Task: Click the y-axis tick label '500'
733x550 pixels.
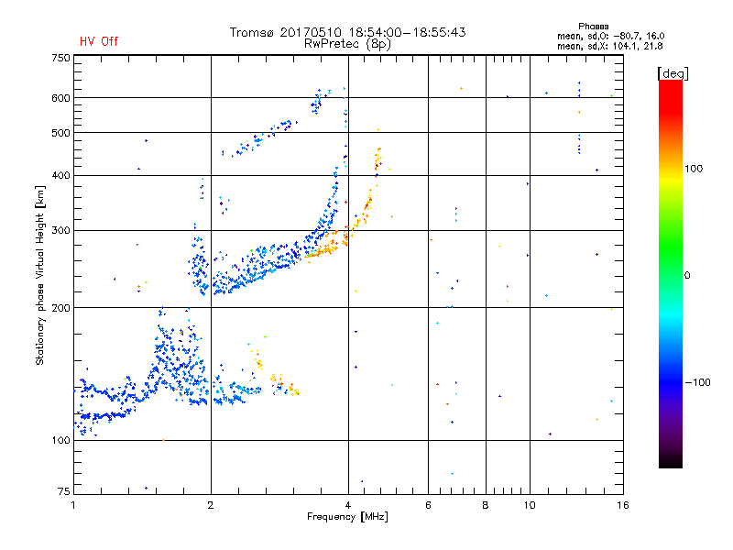Action: tap(60, 133)
